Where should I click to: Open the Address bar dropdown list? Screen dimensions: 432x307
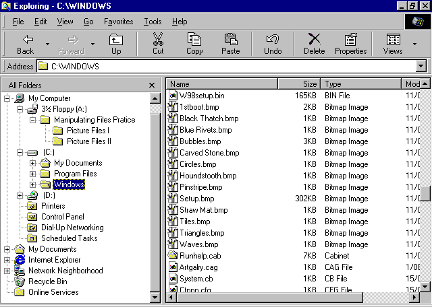[x=421, y=66]
